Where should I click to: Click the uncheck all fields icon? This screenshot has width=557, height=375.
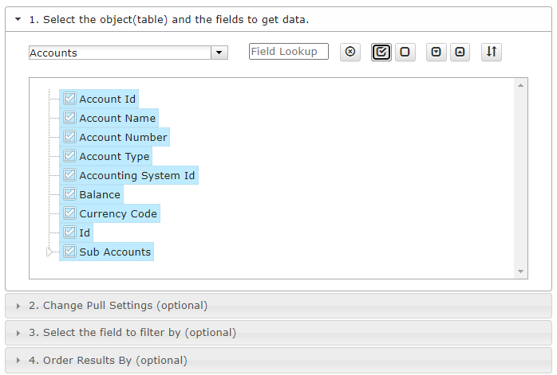[x=405, y=52]
